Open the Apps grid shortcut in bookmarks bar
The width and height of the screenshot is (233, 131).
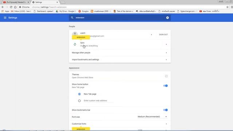5,11
